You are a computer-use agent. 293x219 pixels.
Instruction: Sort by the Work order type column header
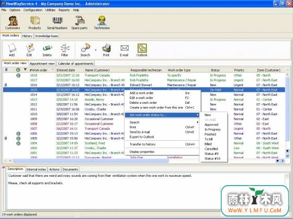click(187, 70)
